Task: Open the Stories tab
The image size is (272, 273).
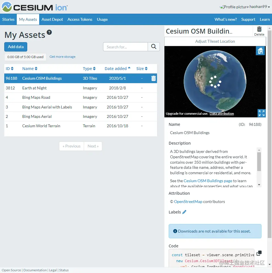Action: 8,19
